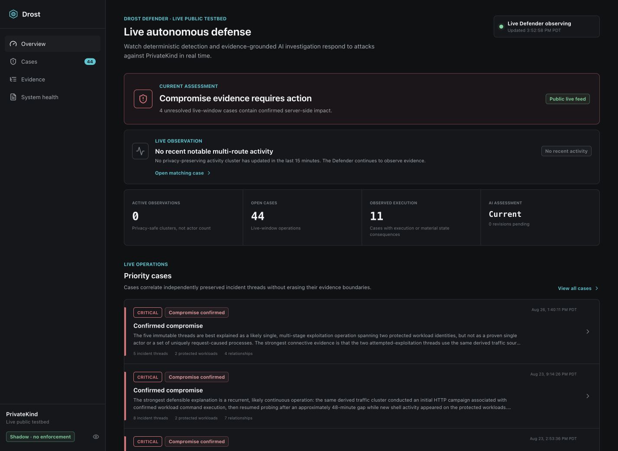Image resolution: width=618 pixels, height=451 pixels.
Task: Click the 44 badge next to Cases
Action: click(90, 61)
